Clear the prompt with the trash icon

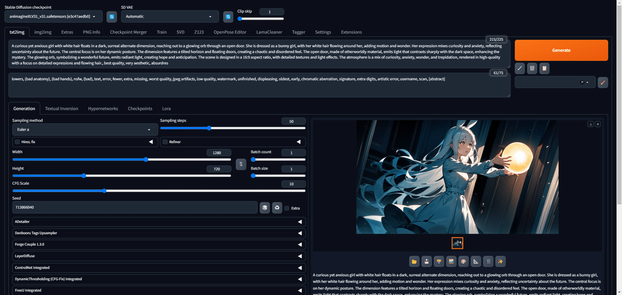click(x=532, y=68)
